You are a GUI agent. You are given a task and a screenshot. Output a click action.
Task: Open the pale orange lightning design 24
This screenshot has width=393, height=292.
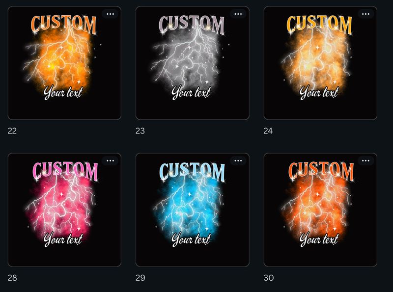click(320, 63)
